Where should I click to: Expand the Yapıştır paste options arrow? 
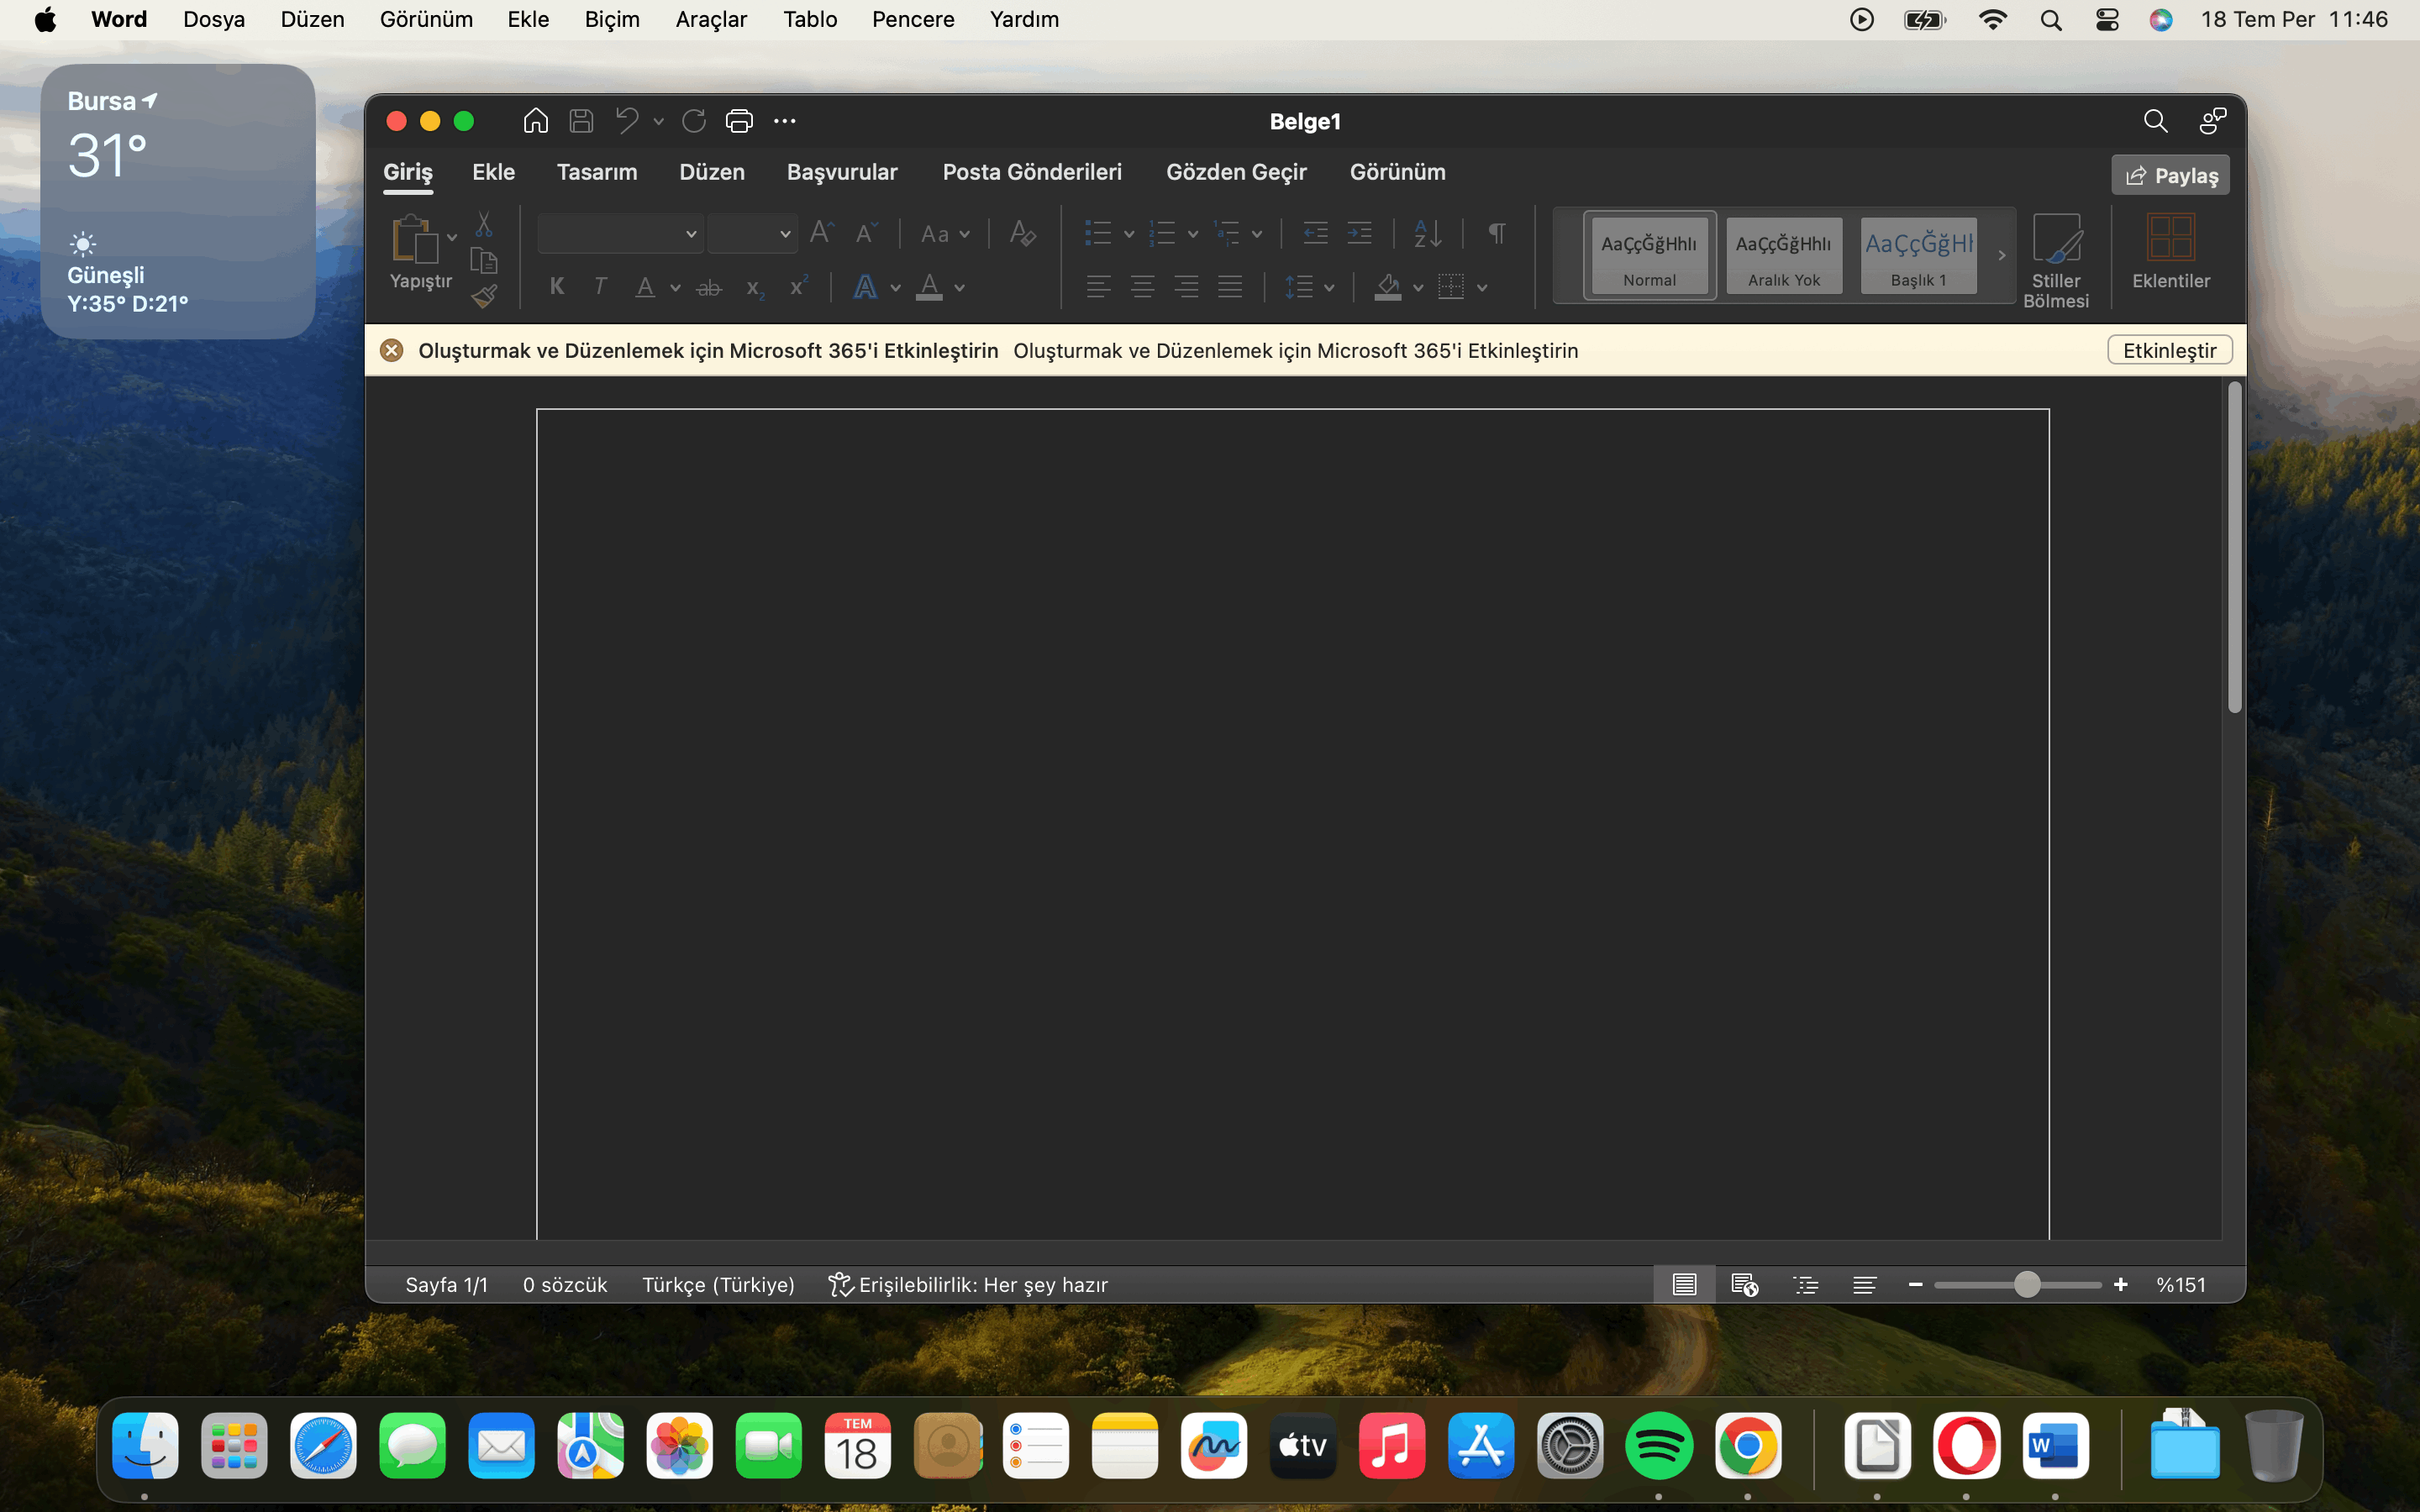click(x=452, y=237)
